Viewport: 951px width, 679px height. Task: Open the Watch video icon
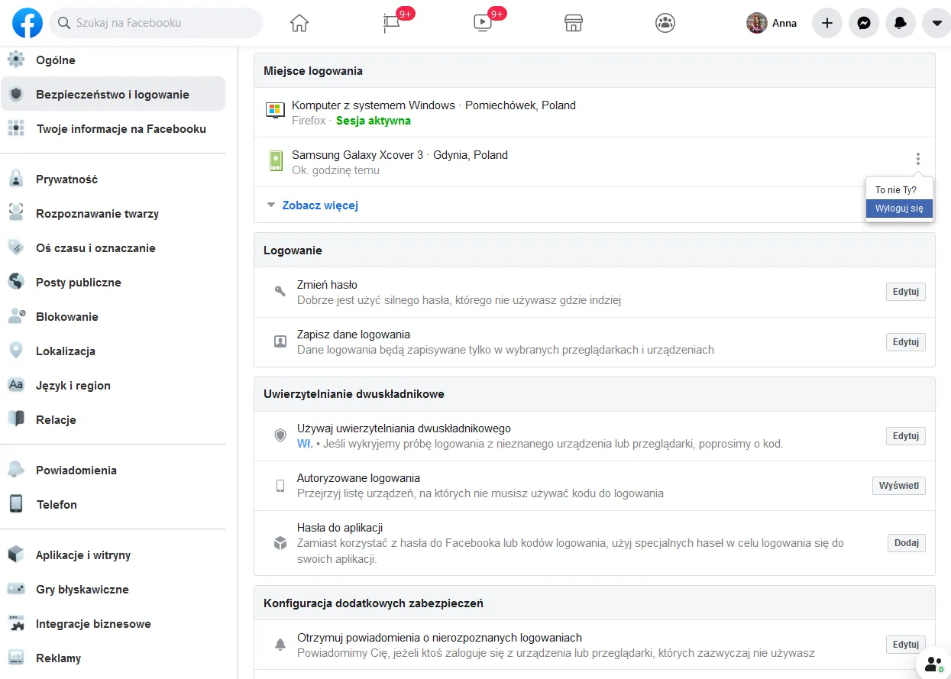tap(483, 23)
